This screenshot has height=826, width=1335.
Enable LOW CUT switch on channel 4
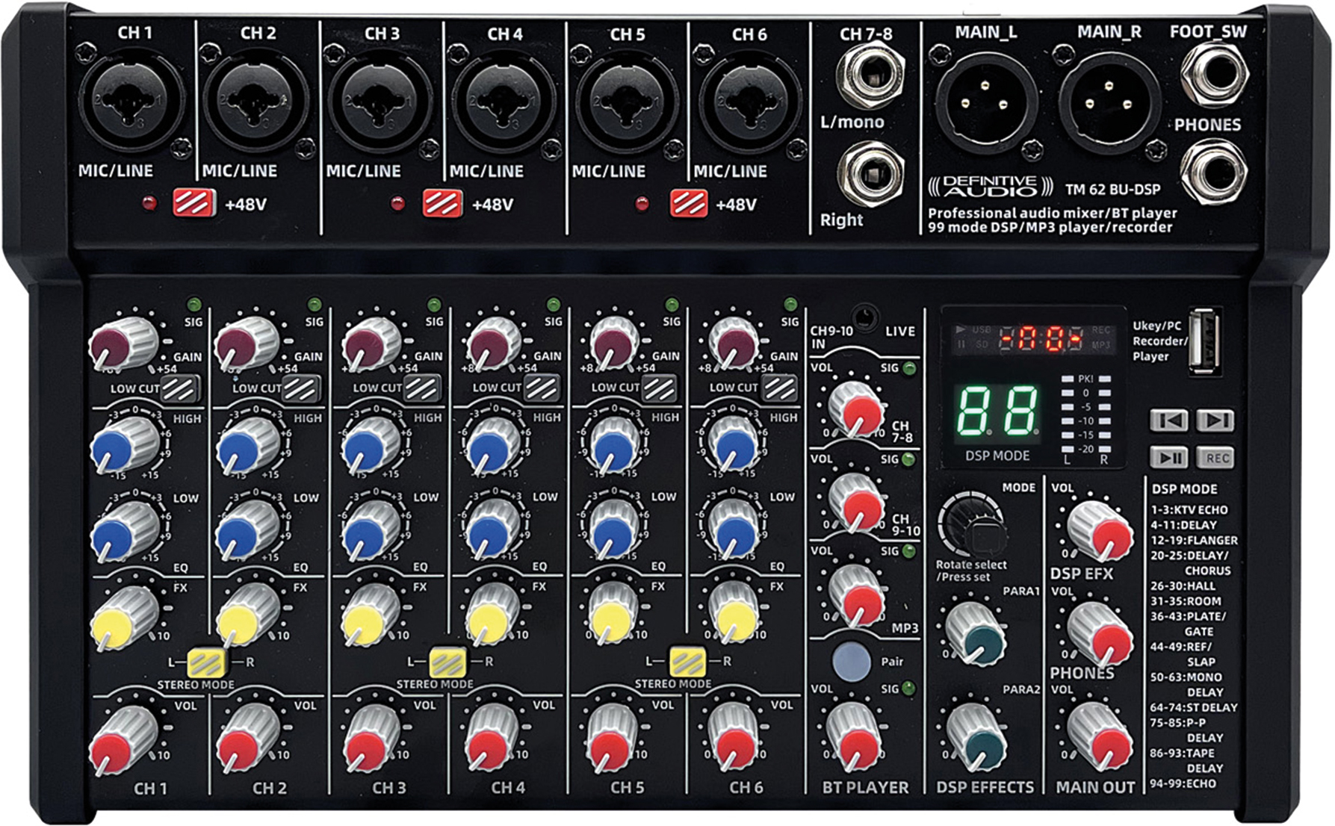(x=542, y=388)
